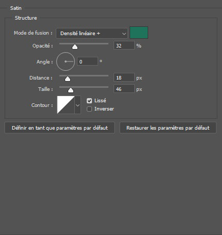222x235 pixels.
Task: Uncheck the Lissé checkbox
Action: tap(89, 101)
